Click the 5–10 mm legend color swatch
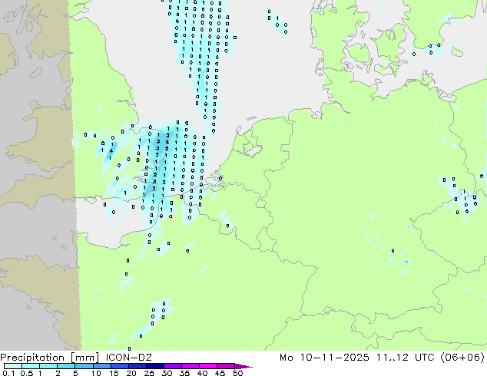 [x=84, y=366]
